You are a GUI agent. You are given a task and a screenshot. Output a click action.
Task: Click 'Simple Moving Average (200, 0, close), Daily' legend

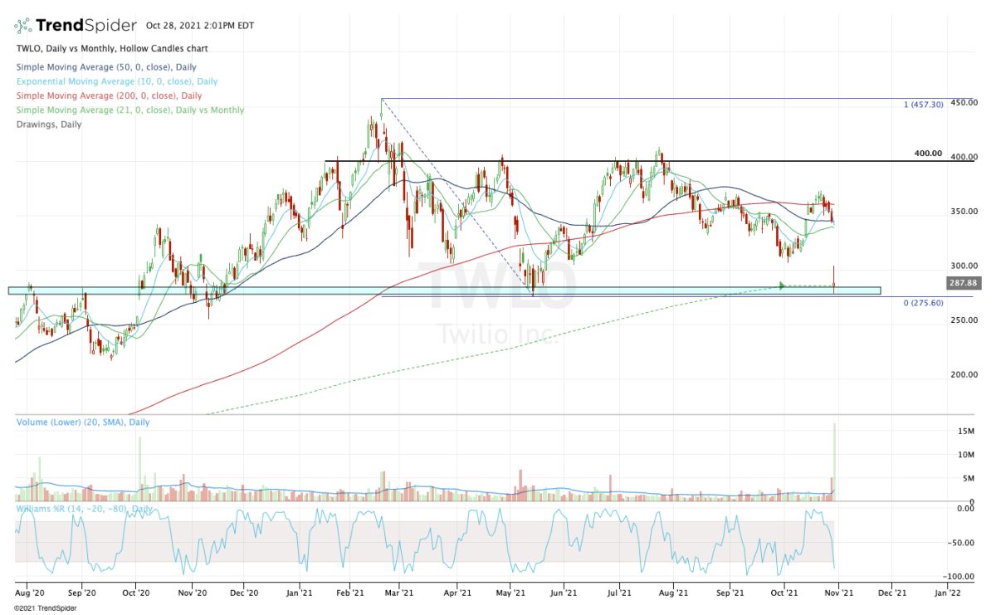click(108, 95)
